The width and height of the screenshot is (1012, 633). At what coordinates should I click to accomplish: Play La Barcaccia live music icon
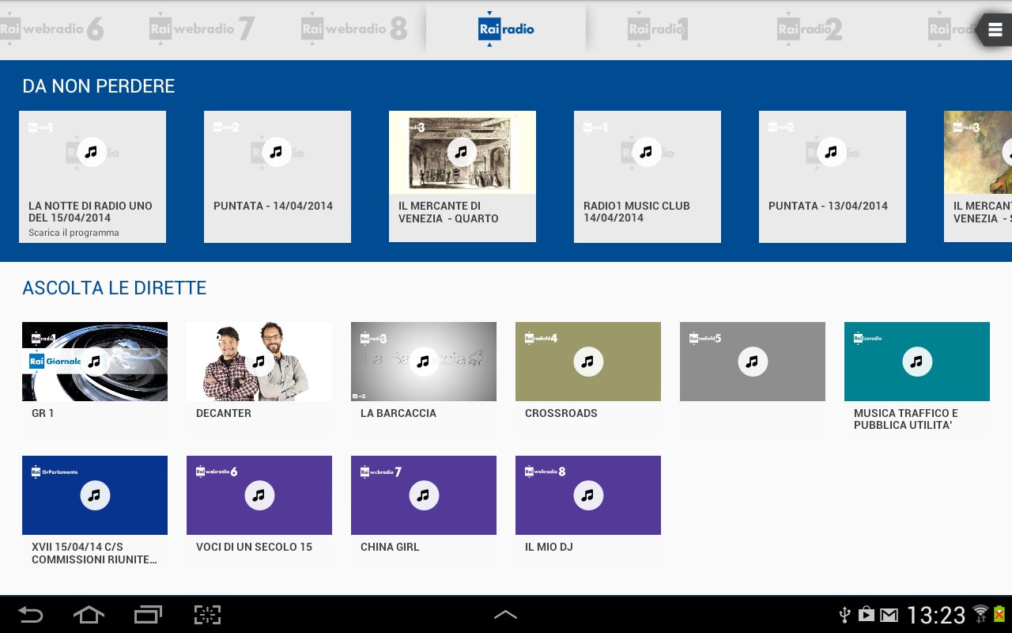point(424,362)
